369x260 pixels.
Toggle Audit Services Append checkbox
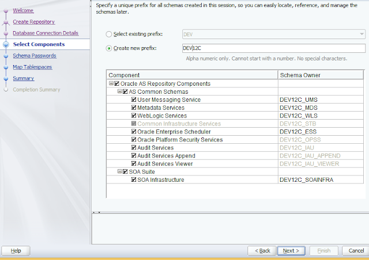[134, 155]
